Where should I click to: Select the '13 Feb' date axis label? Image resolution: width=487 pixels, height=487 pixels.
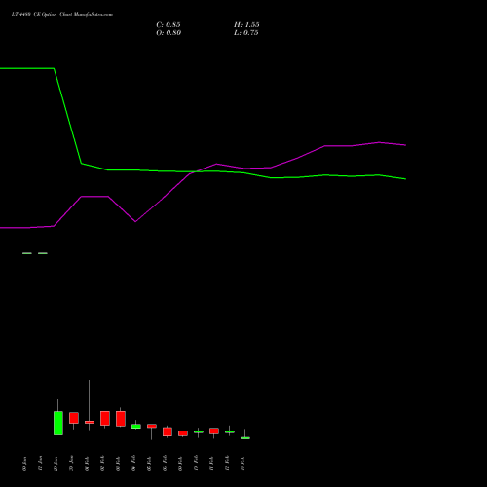[243, 464]
